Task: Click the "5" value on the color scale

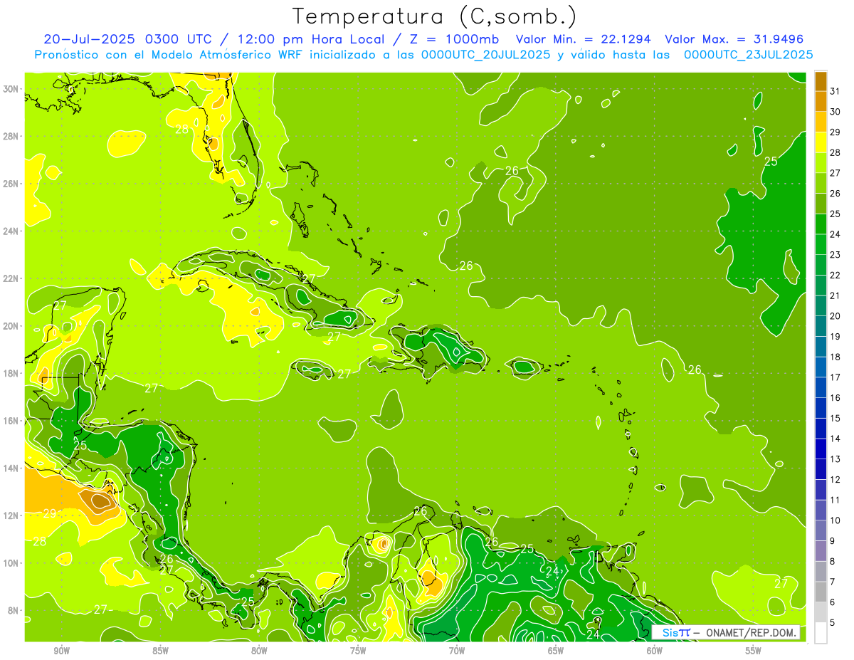Action: coord(833,622)
